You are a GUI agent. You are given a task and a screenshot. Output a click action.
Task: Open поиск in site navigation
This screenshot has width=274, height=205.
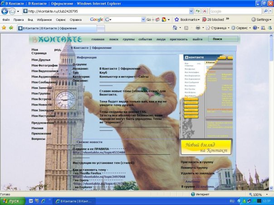pos(114,39)
